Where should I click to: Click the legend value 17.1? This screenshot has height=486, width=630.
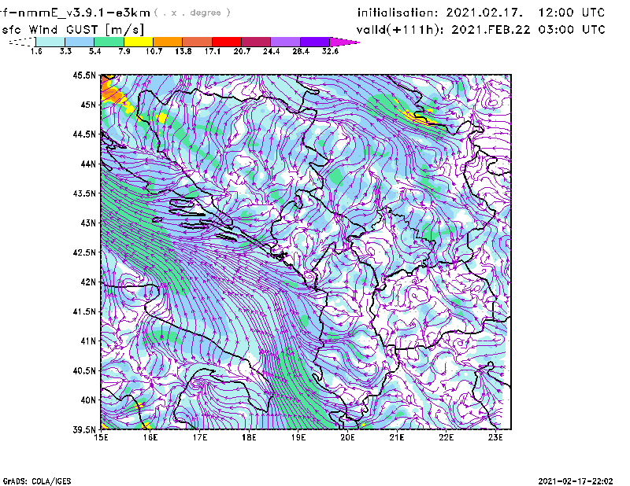click(213, 51)
